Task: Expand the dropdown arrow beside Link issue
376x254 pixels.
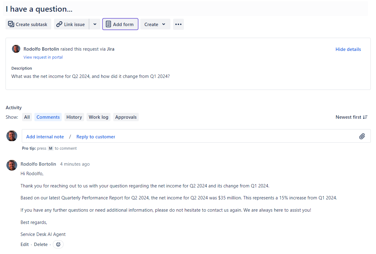Action: click(x=95, y=24)
